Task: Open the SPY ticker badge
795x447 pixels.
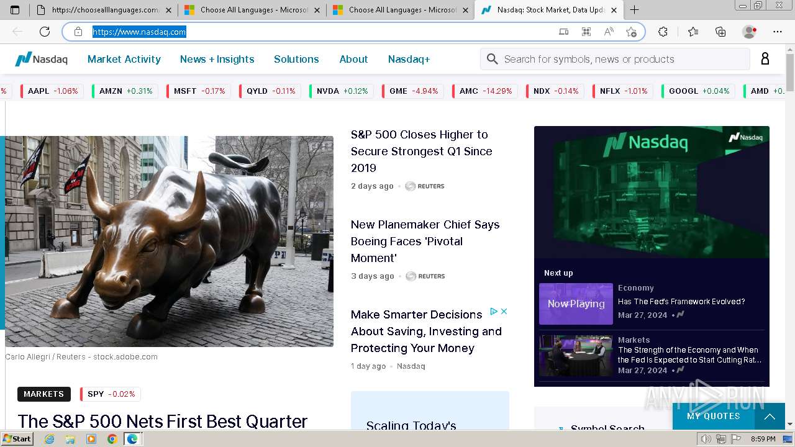Action: point(111,394)
